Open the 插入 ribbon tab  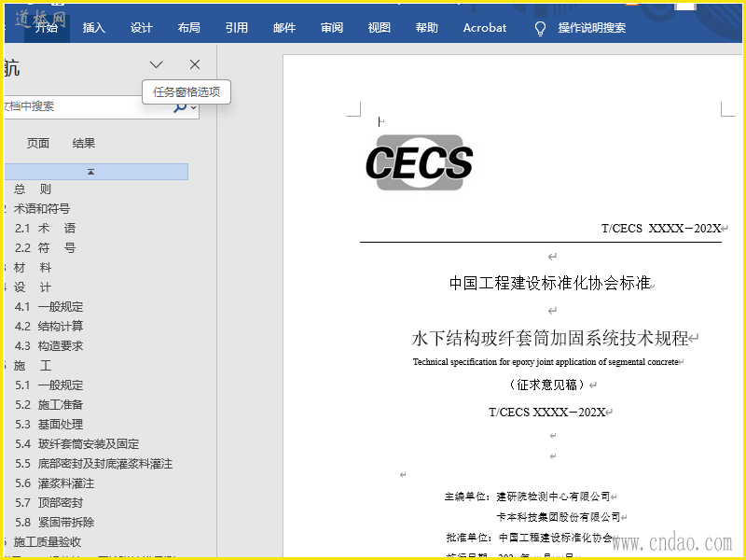94,28
